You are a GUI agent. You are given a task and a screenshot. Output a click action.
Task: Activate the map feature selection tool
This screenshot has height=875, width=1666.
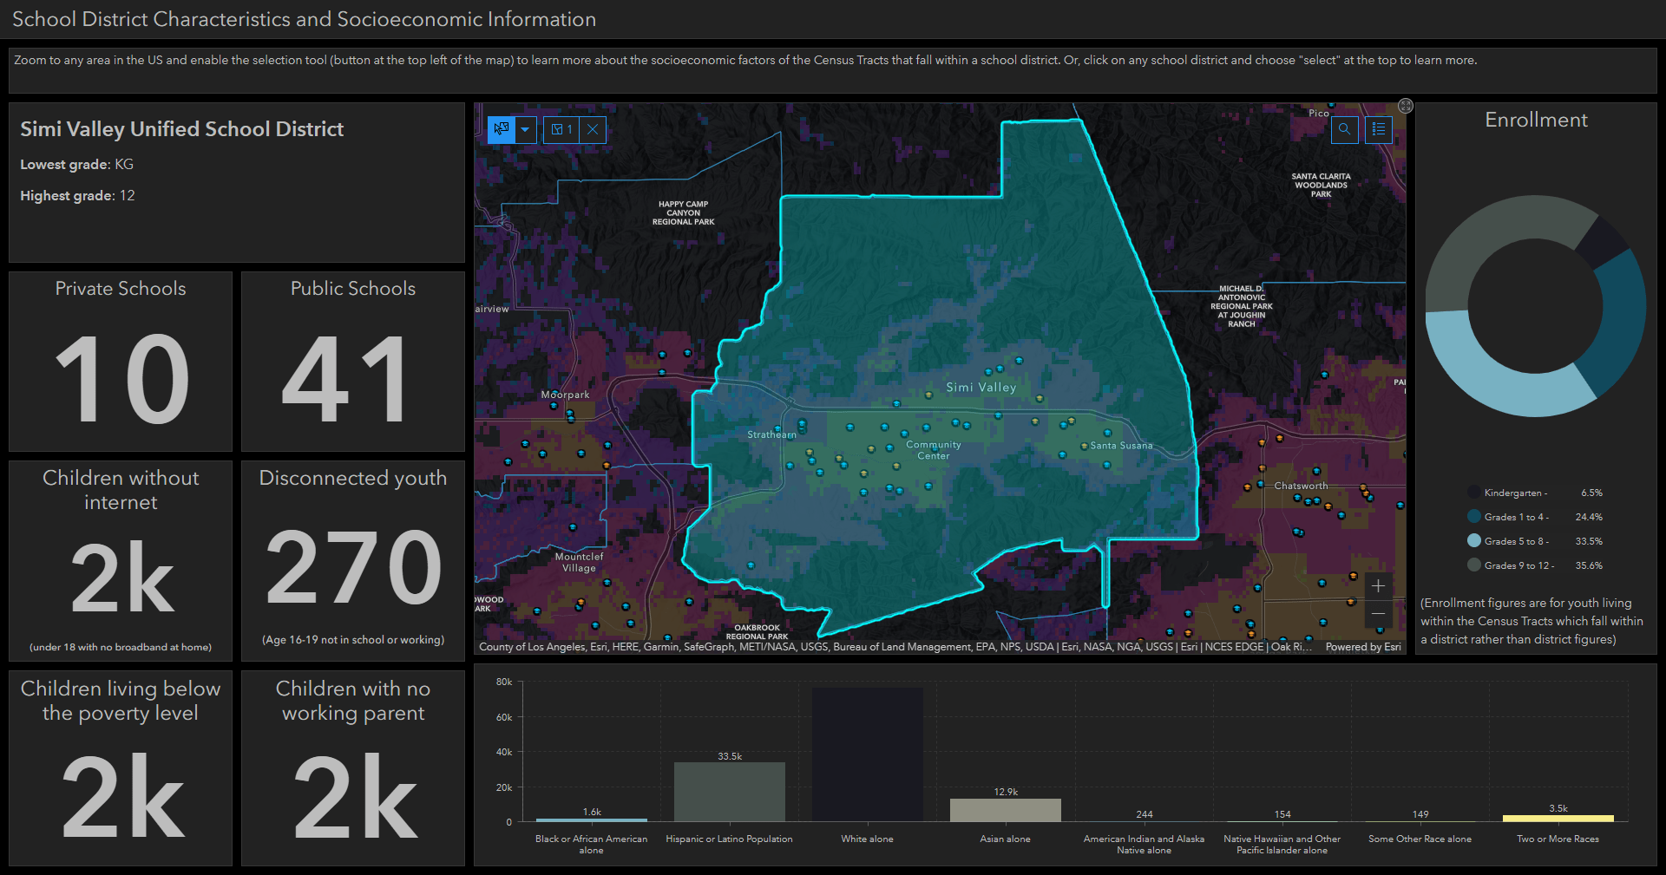(x=502, y=129)
